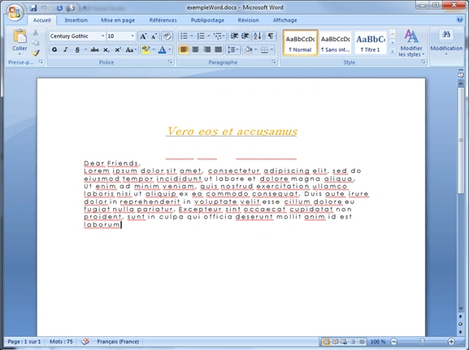469x350 pixels.
Task: Apply blue font color button
Action: coord(162,50)
